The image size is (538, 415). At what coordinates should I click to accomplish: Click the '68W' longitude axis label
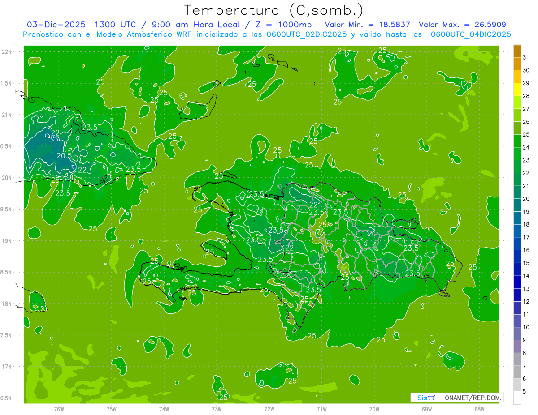[479, 409]
